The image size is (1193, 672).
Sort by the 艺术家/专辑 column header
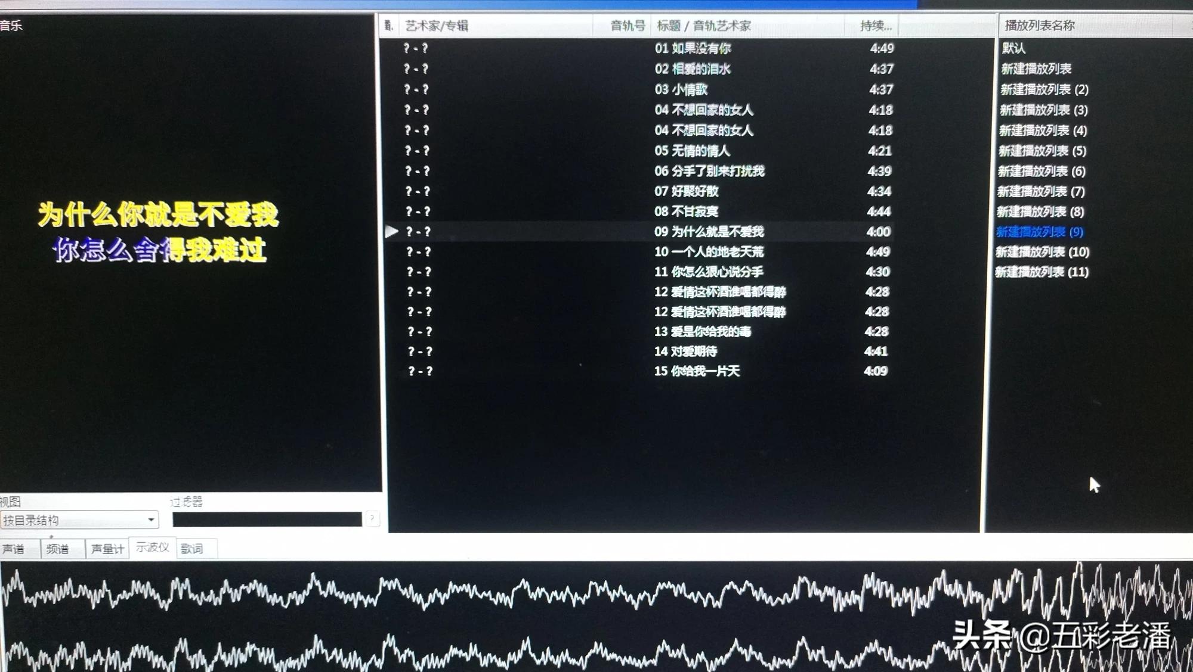coord(437,26)
